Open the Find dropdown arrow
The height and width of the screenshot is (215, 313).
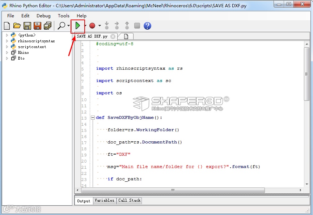tap(68, 26)
